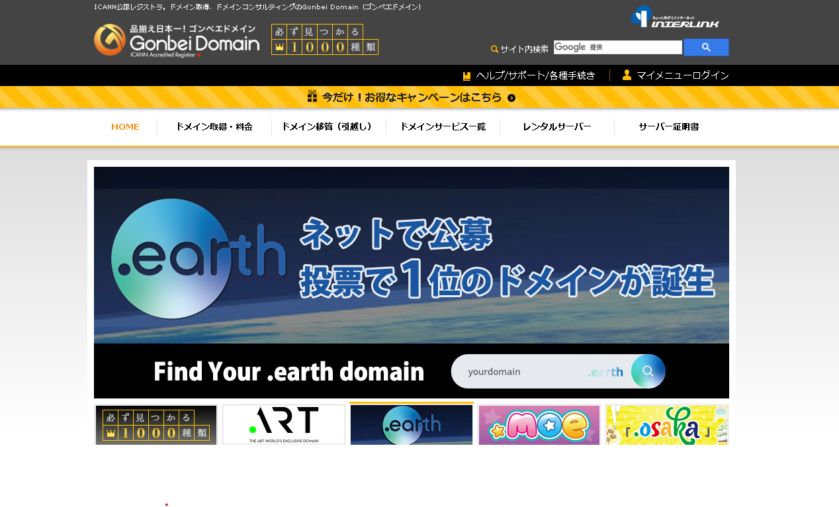The height and width of the screenshot is (507, 839).
Task: Select the .moe slide thumbnail
Action: click(x=539, y=425)
